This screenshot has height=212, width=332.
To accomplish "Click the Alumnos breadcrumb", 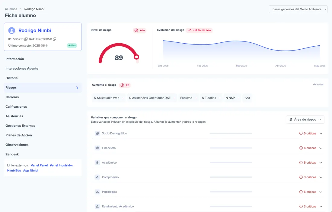I will (11, 9).
